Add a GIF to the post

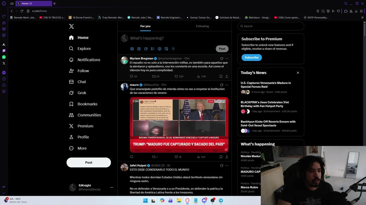point(139,49)
